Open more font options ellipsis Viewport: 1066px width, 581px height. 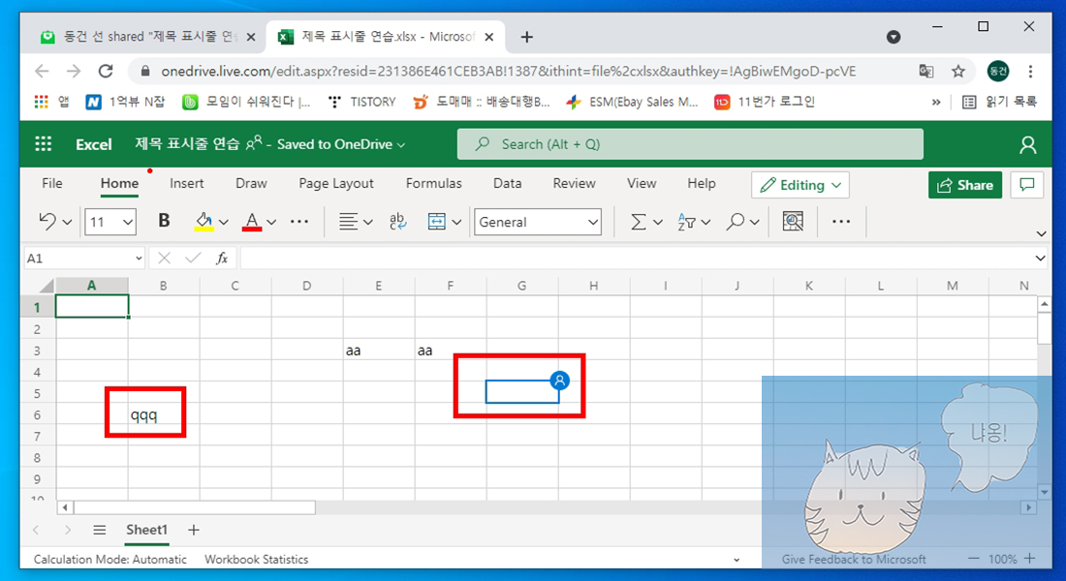tap(299, 222)
